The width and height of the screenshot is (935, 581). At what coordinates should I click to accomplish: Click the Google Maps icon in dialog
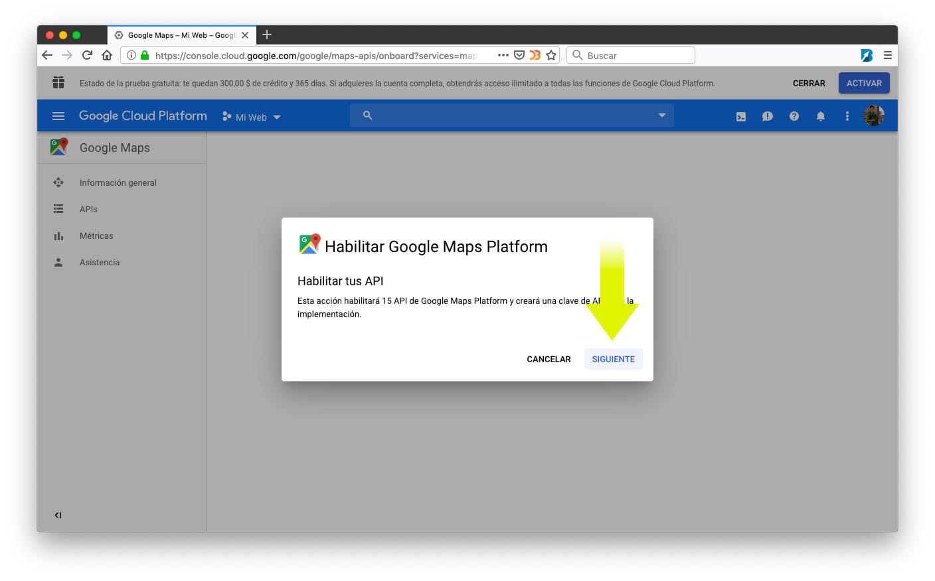click(x=309, y=244)
